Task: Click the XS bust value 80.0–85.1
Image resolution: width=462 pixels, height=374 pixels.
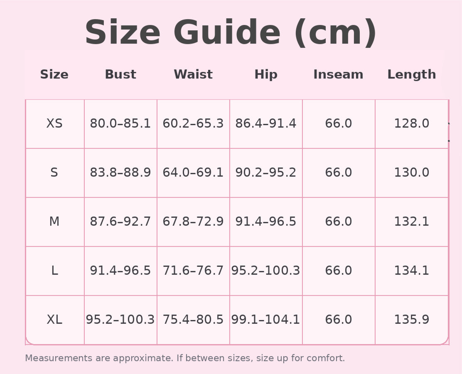Action: [x=120, y=124]
